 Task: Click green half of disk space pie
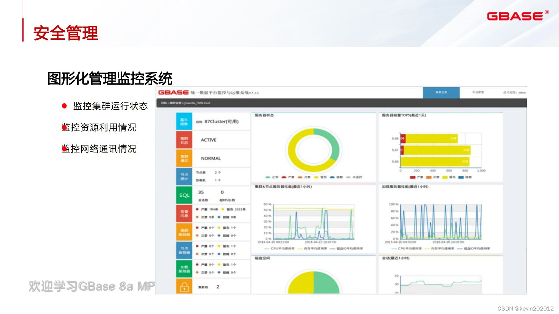click(x=327, y=283)
